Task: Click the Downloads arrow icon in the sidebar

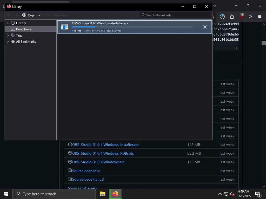Action: 13,29
